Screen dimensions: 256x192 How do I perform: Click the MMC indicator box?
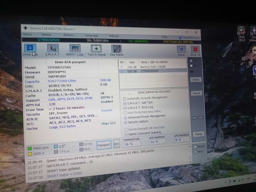tap(81, 149)
